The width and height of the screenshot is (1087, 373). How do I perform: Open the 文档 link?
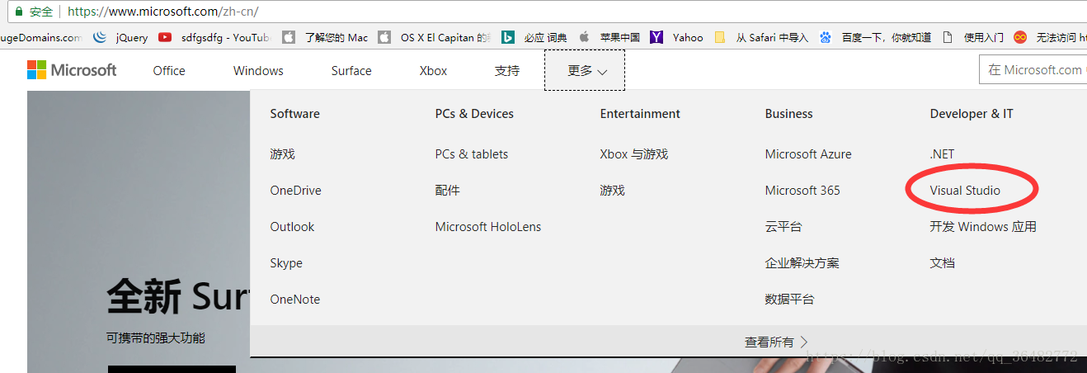pos(942,263)
